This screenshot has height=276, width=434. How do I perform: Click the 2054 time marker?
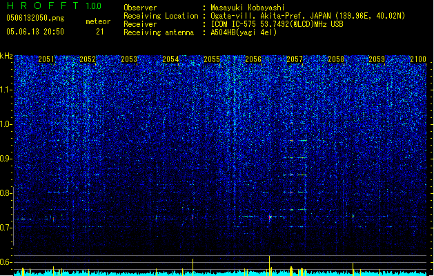click(x=170, y=59)
